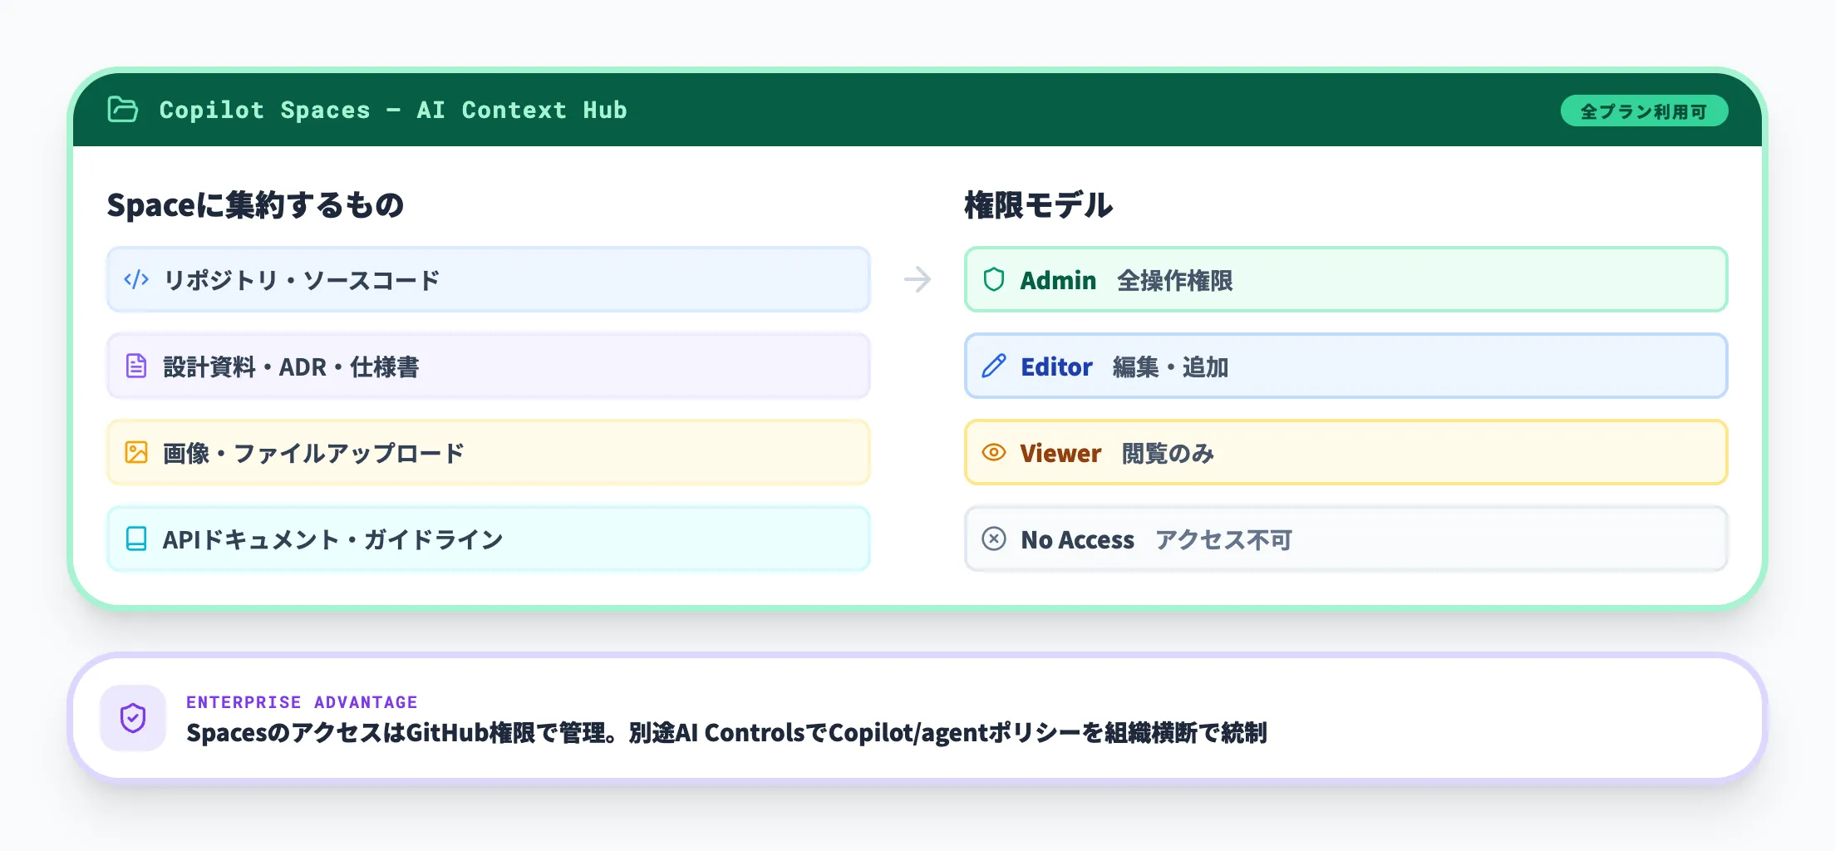Click the pencil icon next to Editor

click(994, 366)
